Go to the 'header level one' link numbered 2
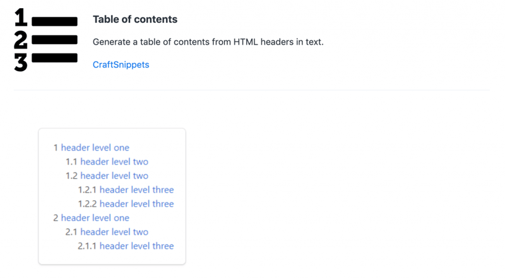The image size is (505, 279). click(95, 218)
